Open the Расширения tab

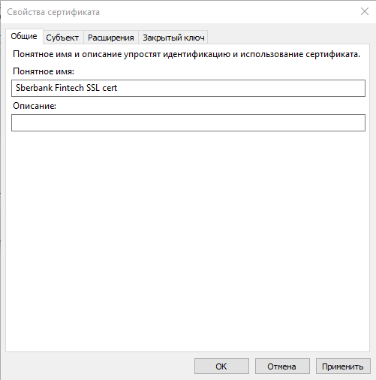(x=111, y=38)
